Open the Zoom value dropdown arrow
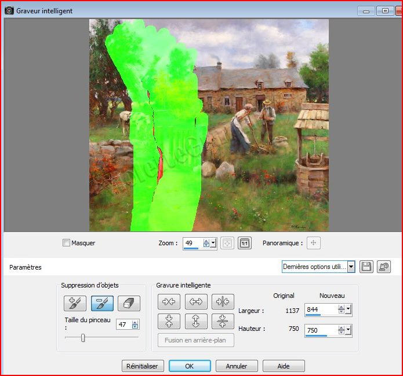Viewport: 403px width, 376px height. click(213, 243)
